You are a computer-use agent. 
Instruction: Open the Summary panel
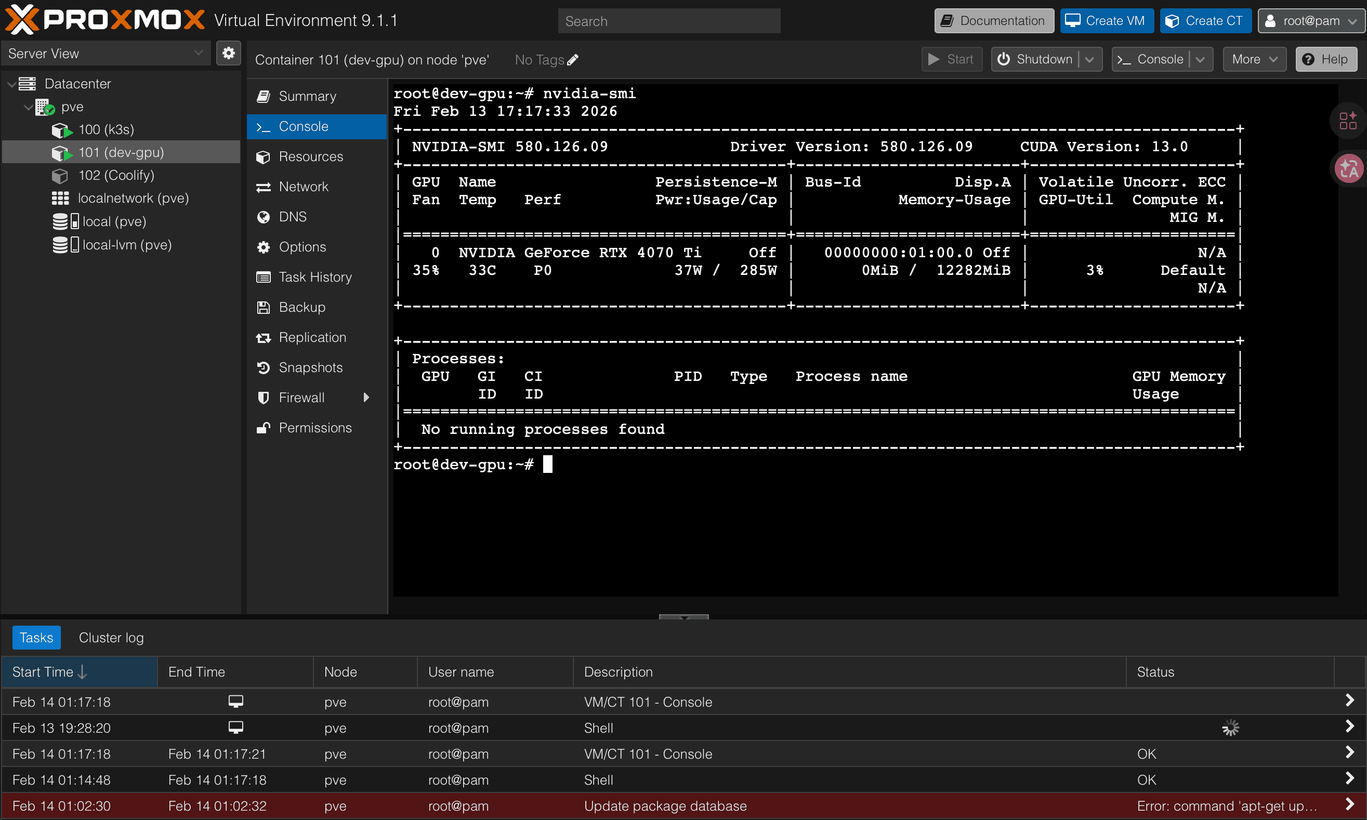pyautogui.click(x=317, y=96)
